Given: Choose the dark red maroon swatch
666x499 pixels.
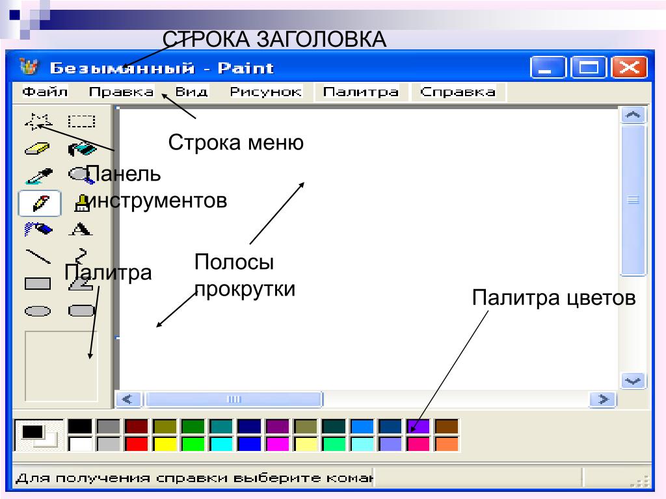Looking at the screenshot, I should click(x=137, y=426).
